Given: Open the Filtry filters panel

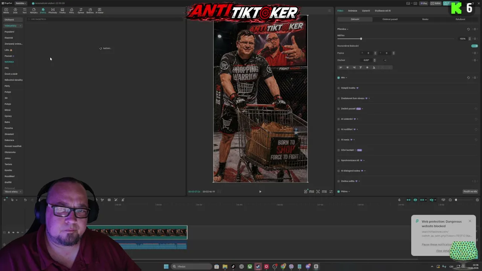Looking at the screenshot, I should [72, 11].
